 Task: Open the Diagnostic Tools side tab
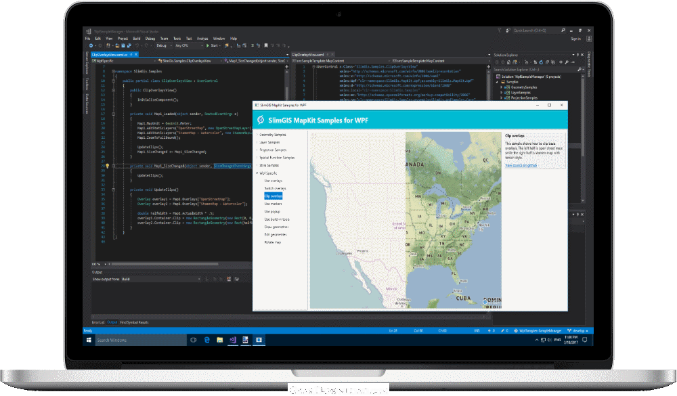point(589,65)
